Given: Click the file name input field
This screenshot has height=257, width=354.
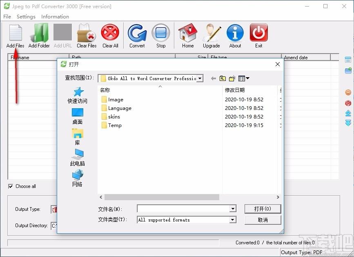Looking at the screenshot, I should click(184, 209).
